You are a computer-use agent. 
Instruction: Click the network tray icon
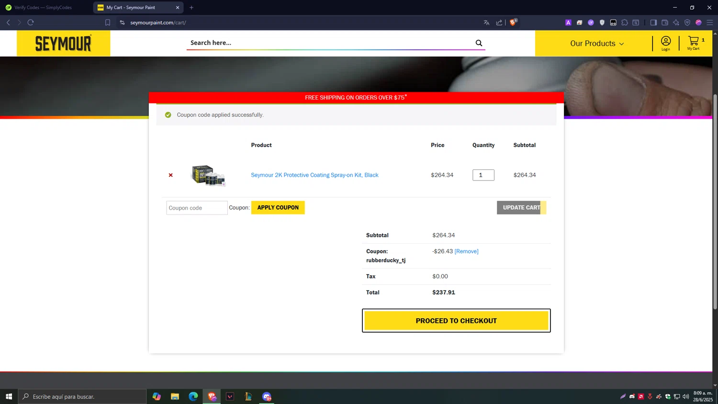677,396
